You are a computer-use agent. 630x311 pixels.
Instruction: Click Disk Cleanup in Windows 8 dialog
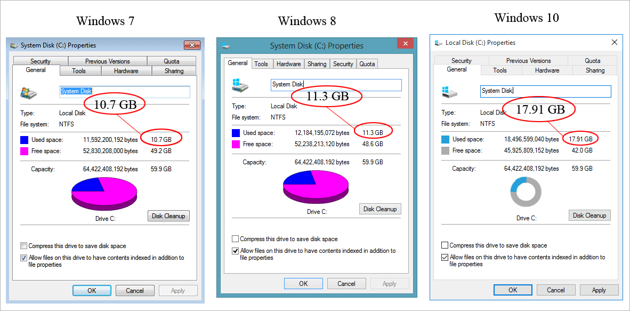pos(380,209)
